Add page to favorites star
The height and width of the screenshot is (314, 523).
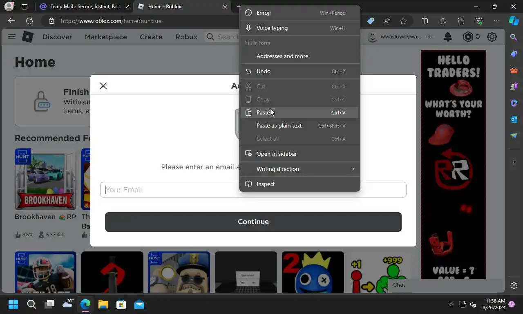tap(403, 21)
